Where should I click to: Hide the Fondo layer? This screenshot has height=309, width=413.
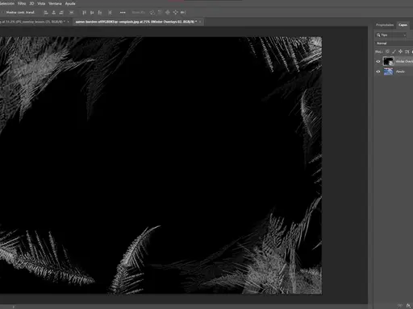click(x=378, y=72)
